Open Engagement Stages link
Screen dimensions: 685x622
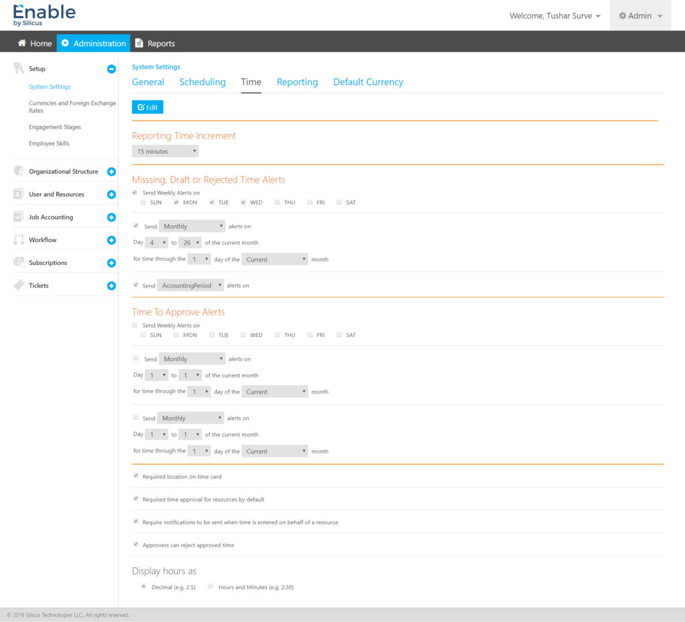point(55,127)
